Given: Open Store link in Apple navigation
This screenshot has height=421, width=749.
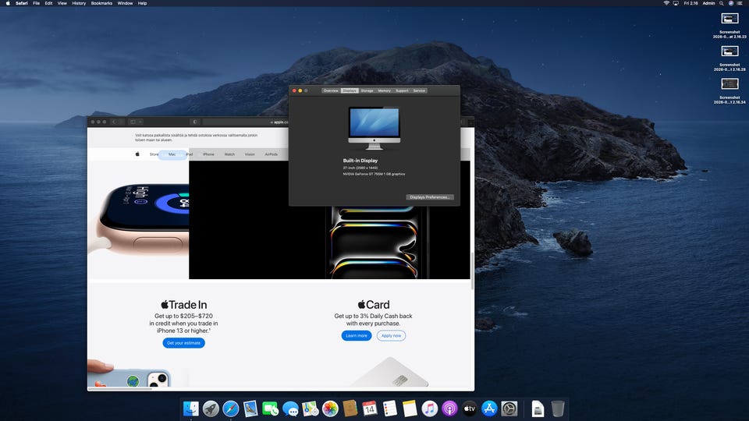Looking at the screenshot, I should pos(154,154).
